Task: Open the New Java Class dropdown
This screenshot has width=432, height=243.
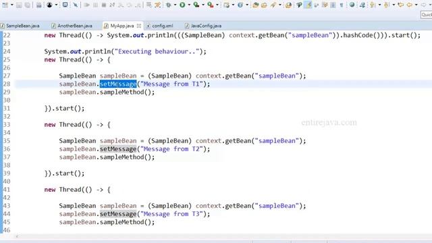Action: point(247,5)
